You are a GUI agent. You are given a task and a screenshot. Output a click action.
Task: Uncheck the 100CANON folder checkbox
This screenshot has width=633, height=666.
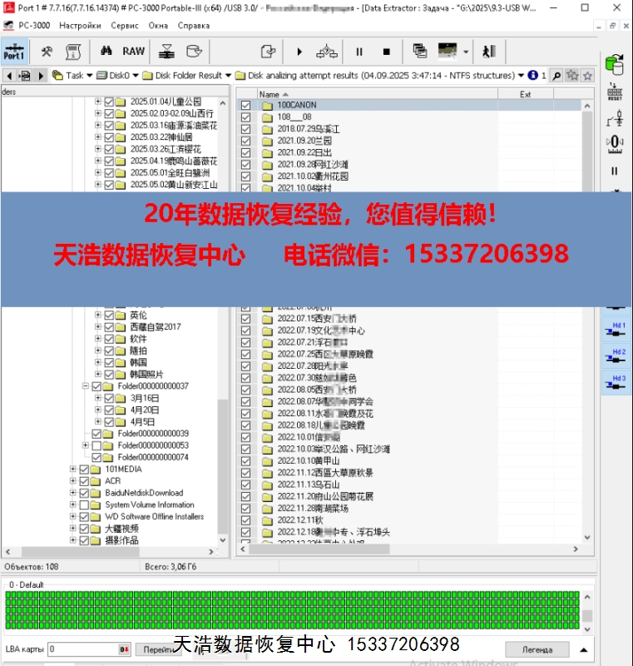click(245, 106)
